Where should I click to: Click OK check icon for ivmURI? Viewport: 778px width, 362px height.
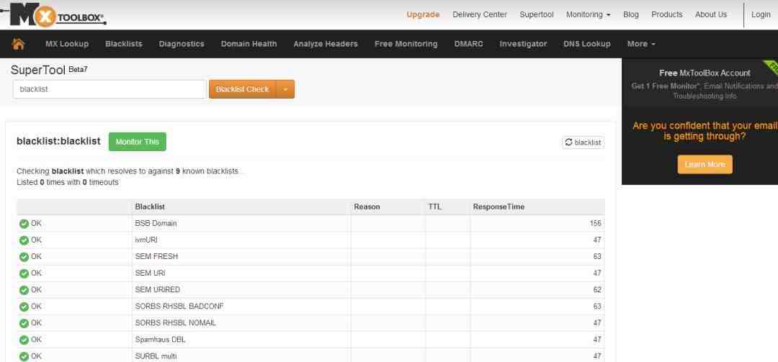[24, 240]
